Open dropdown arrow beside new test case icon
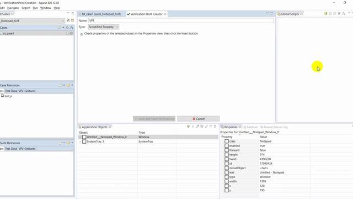The image size is (353, 199). click(63, 28)
